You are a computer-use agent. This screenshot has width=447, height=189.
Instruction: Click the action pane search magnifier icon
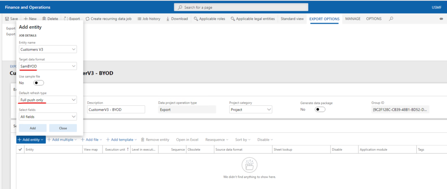391,19
